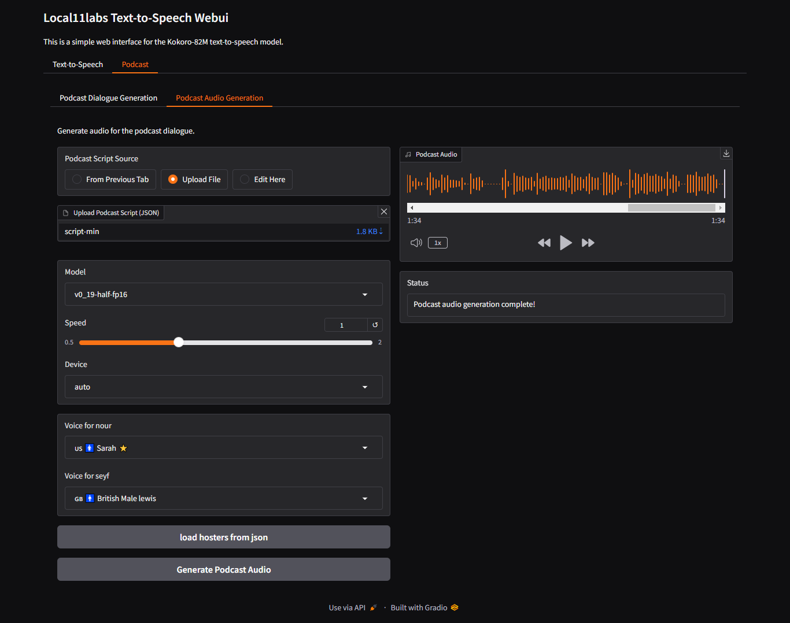
Task: Click the Status text box
Action: click(566, 305)
